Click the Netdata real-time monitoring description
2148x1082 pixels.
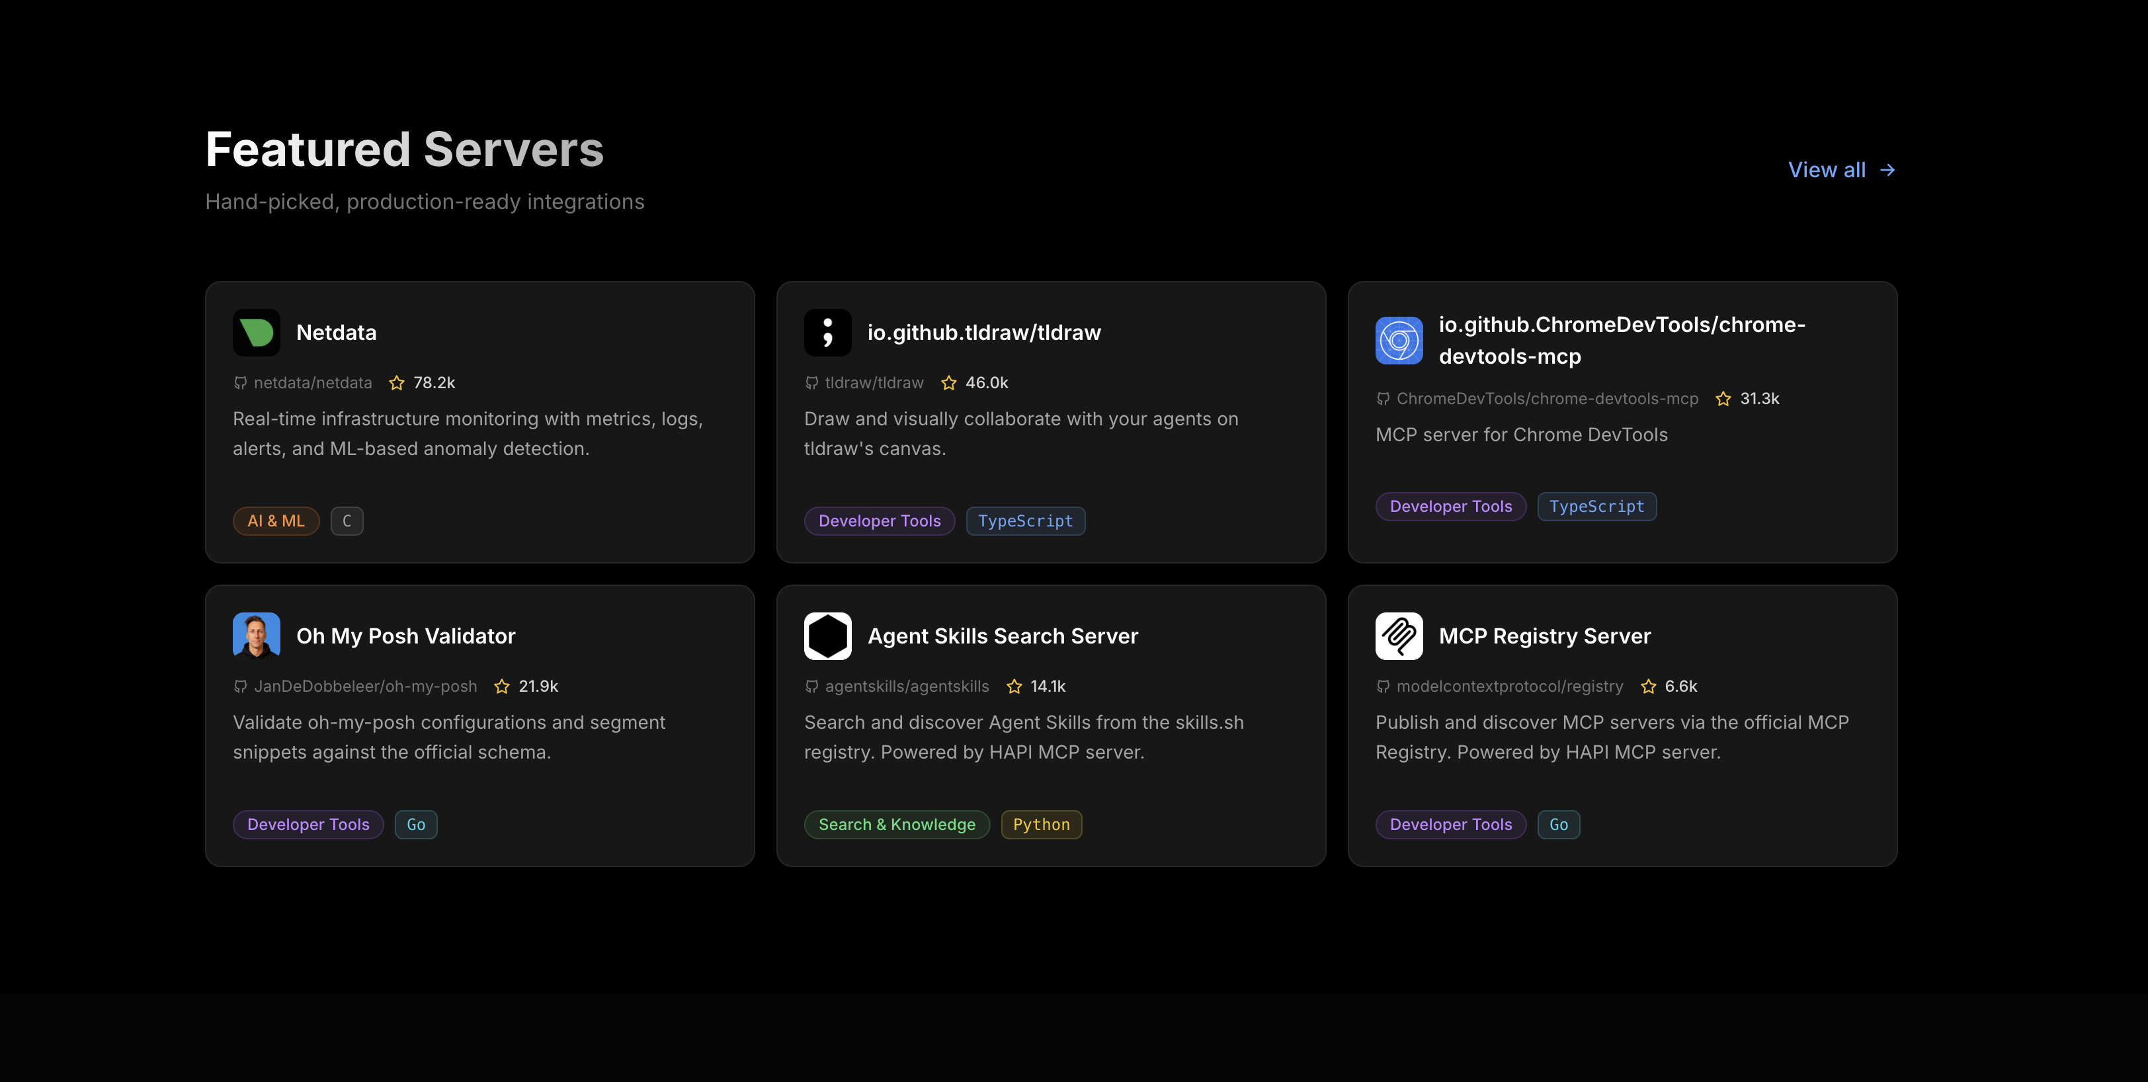[x=468, y=433]
